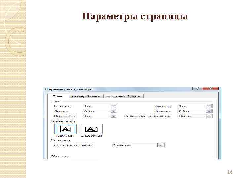Click the Образец section label
The height and width of the screenshot is (178, 238).
(59, 156)
